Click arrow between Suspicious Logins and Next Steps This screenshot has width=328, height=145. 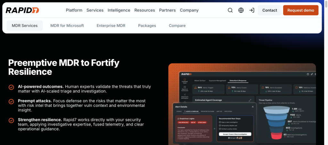click(x=214, y=129)
